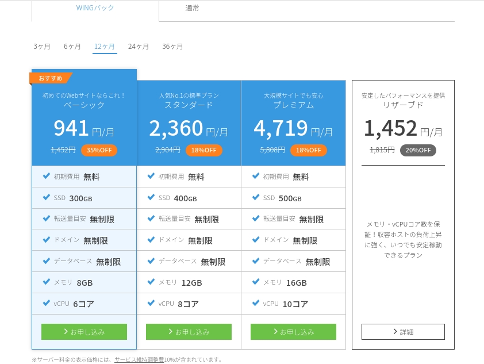
Task: Click the checkmark beside プレミアム SSD 500GB
Action: [256, 198]
